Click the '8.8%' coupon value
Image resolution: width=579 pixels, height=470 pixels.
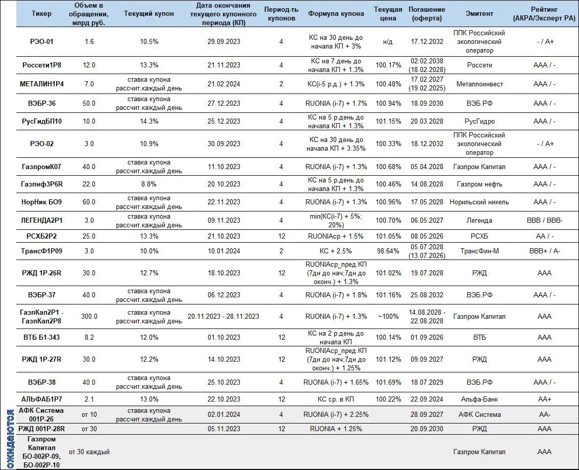[149, 184]
